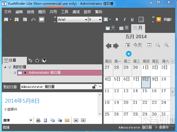
Task: Click the zoom out magnifier icon
Action: coord(158,45)
